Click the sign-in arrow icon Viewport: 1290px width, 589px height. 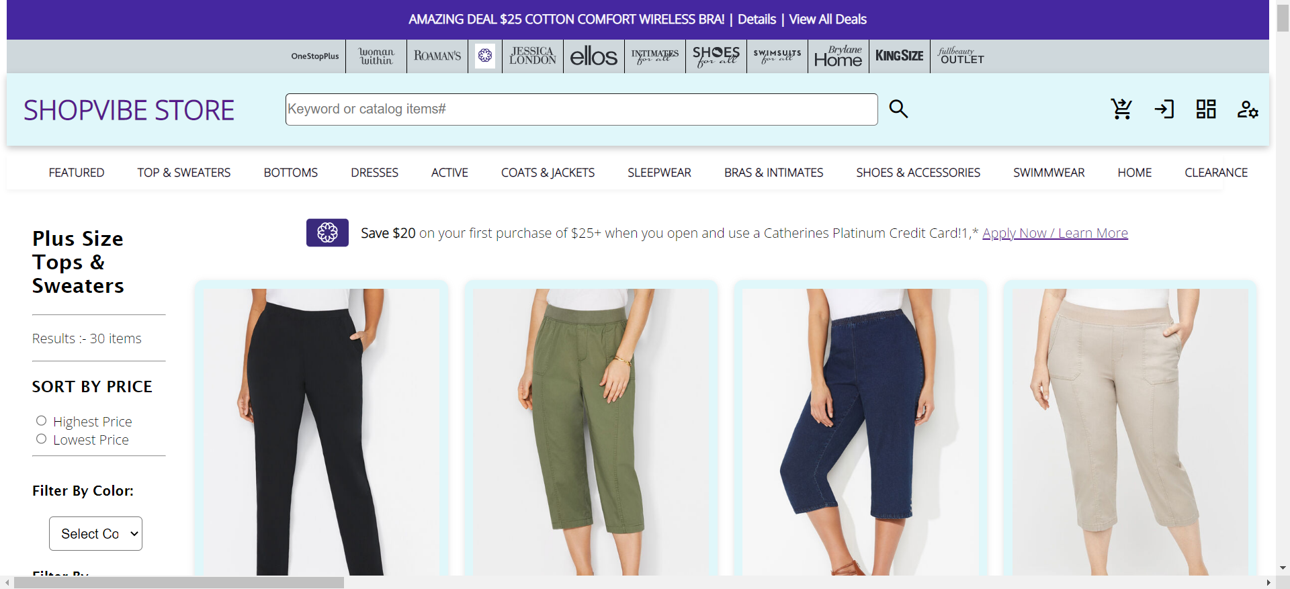[x=1164, y=109]
